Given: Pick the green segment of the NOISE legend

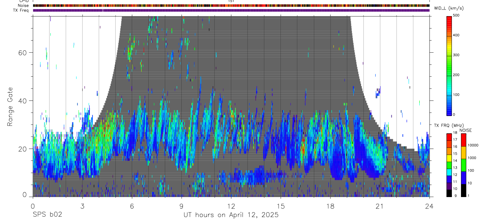Looking at the screenshot, I should tap(464, 165).
